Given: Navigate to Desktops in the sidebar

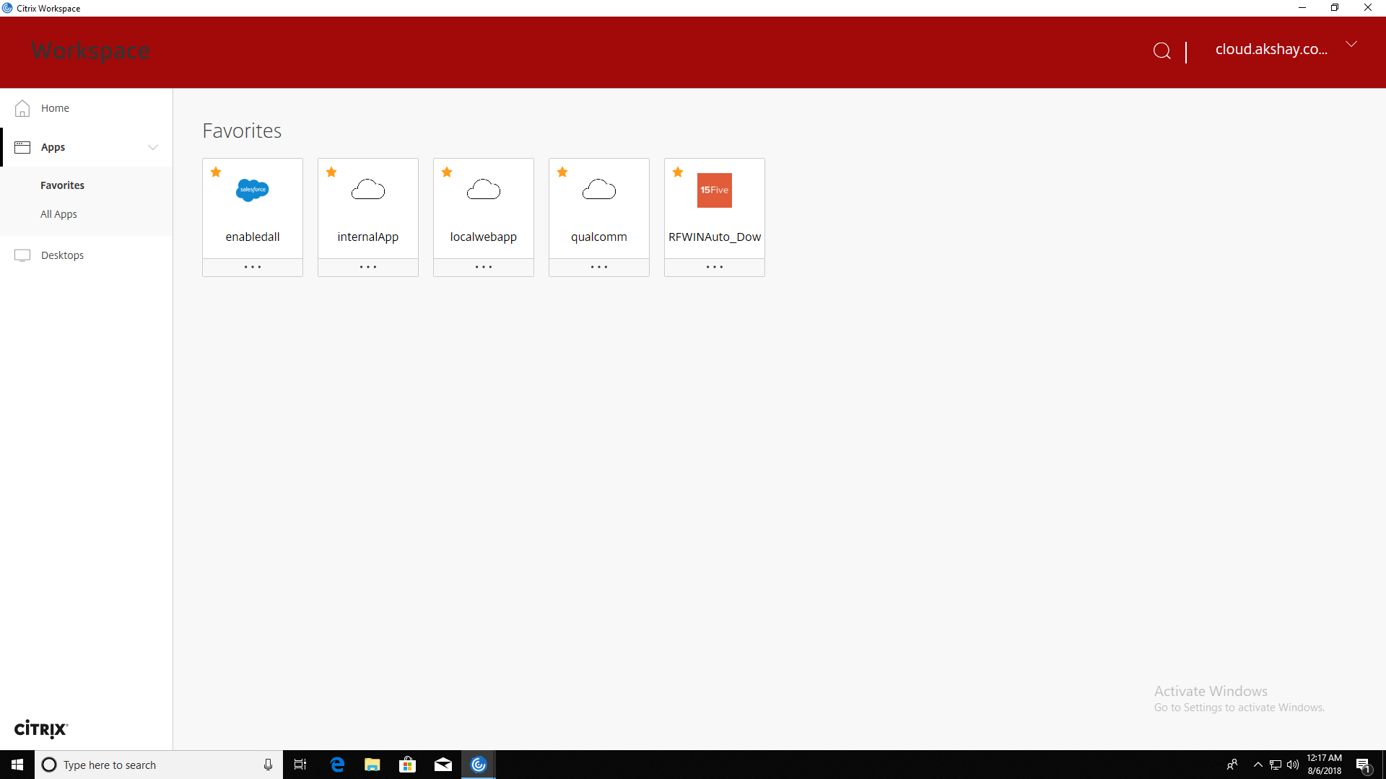Looking at the screenshot, I should (x=87, y=255).
